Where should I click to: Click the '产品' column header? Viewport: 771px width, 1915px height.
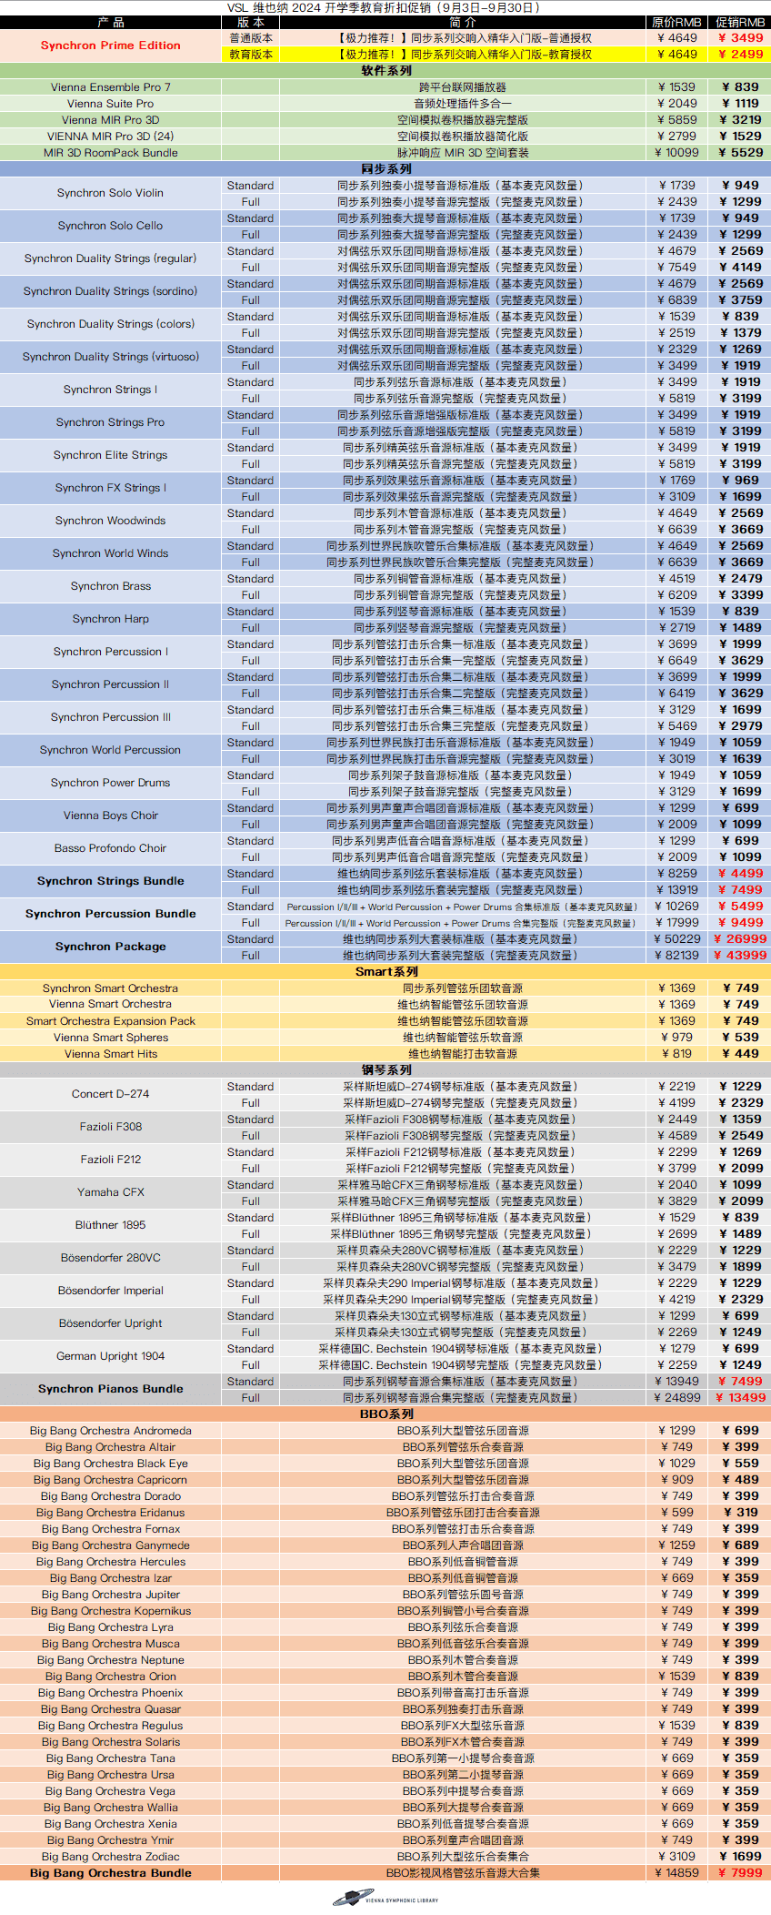coord(111,22)
